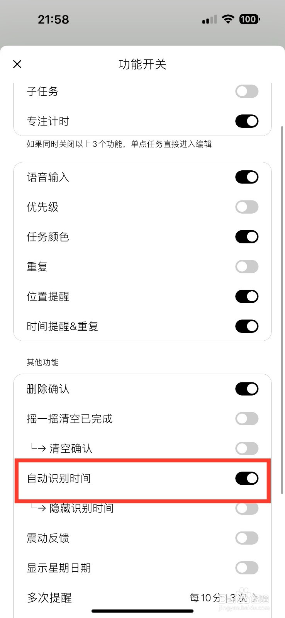Screen dimensions: 285x618
Task: Turn off 时间提醒&重复 switch
Action: [x=247, y=326]
